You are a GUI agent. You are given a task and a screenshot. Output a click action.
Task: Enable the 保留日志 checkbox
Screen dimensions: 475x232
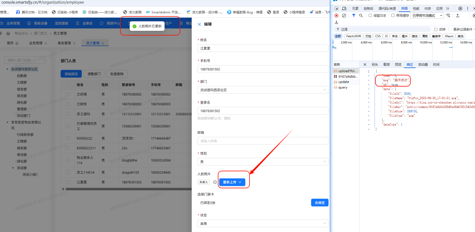pos(370,16)
